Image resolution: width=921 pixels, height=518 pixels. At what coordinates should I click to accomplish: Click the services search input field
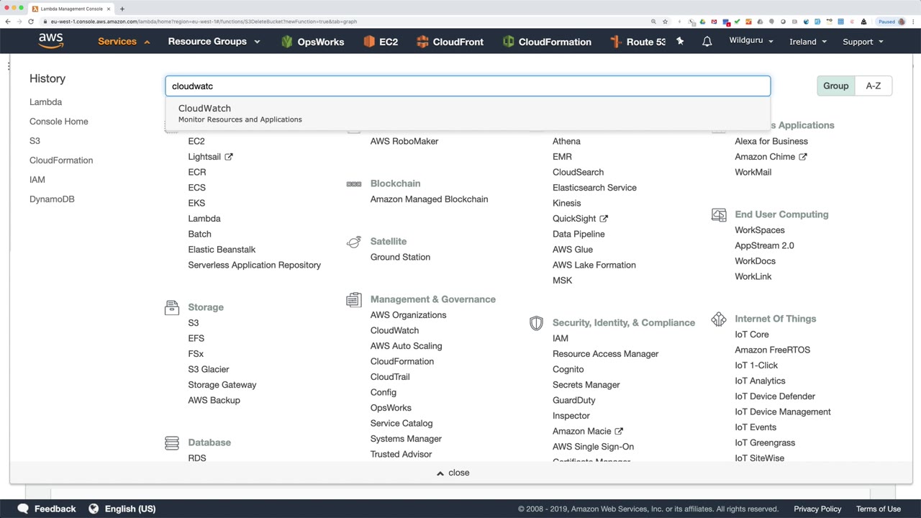468,86
